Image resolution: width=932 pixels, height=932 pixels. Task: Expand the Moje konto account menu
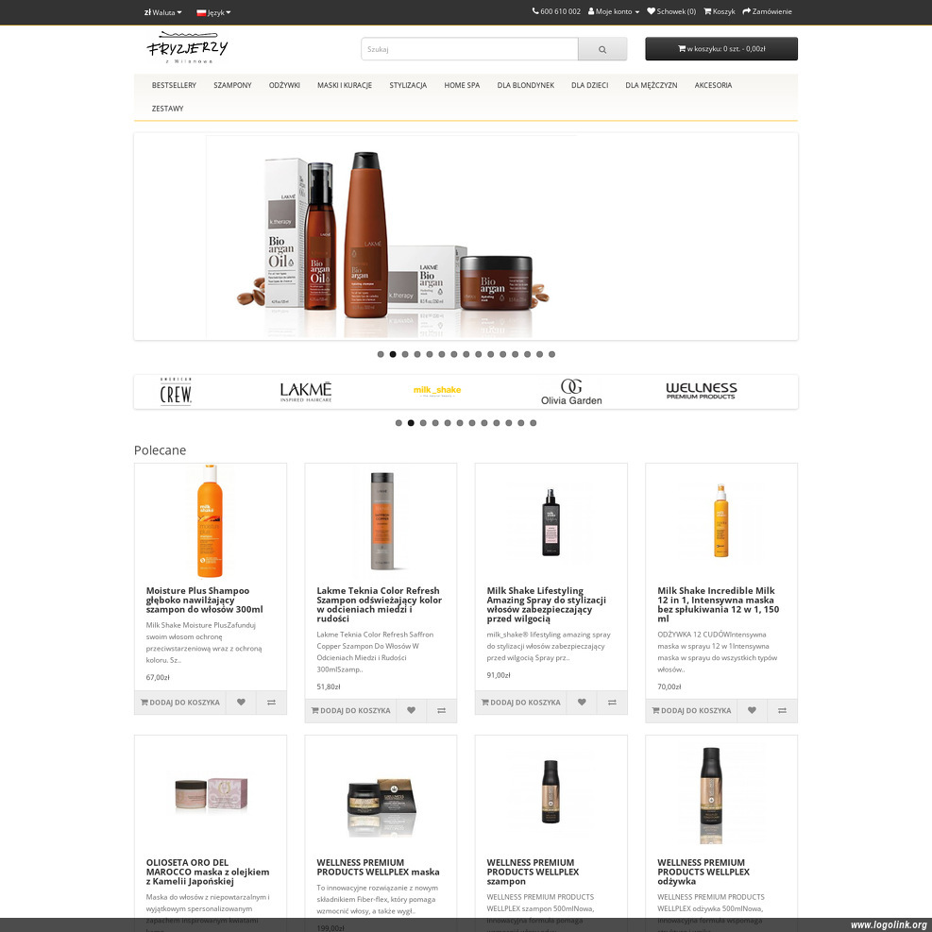tap(614, 11)
